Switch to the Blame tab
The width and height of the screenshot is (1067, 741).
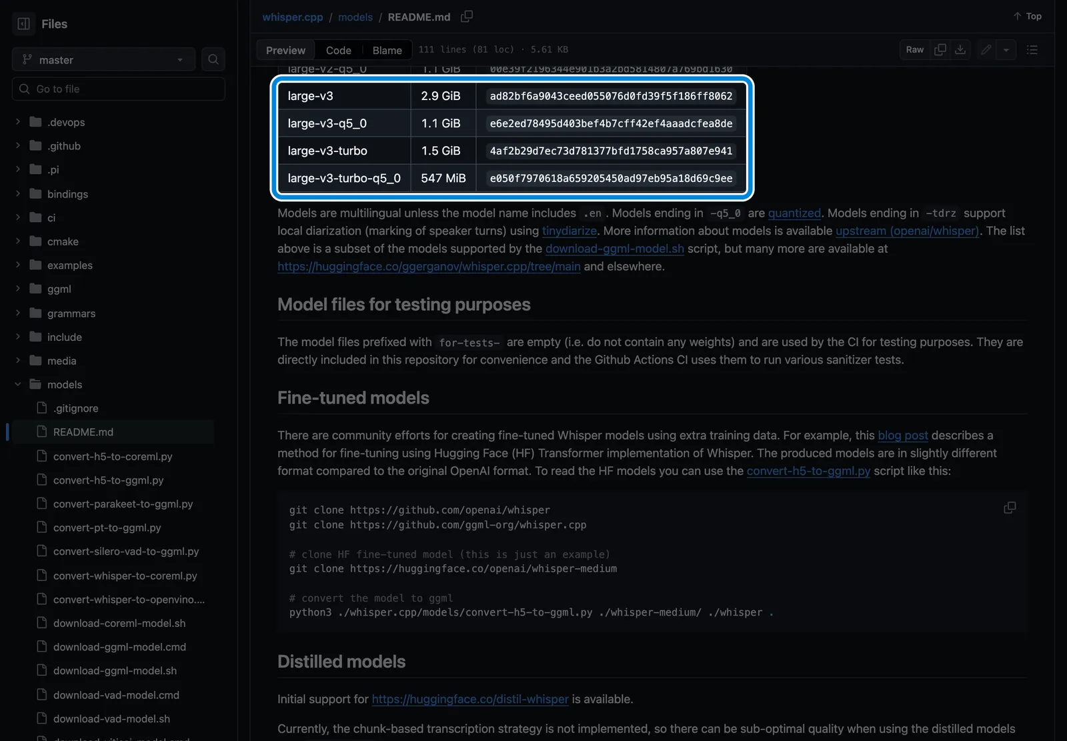[387, 50]
